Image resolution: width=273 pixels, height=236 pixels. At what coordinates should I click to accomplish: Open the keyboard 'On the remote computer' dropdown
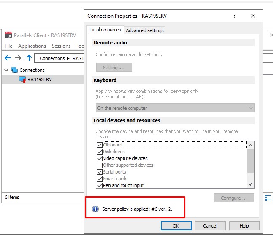175,108
